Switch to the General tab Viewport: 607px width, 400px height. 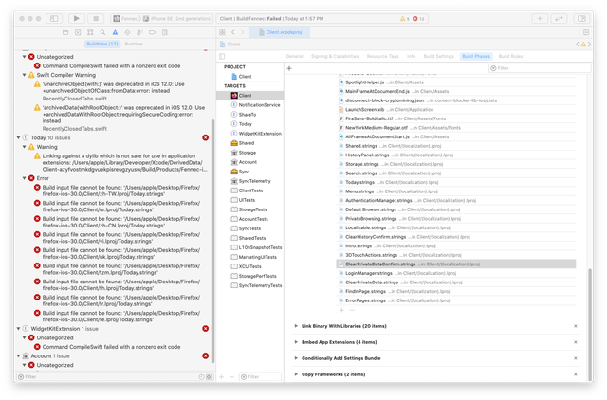click(x=294, y=57)
